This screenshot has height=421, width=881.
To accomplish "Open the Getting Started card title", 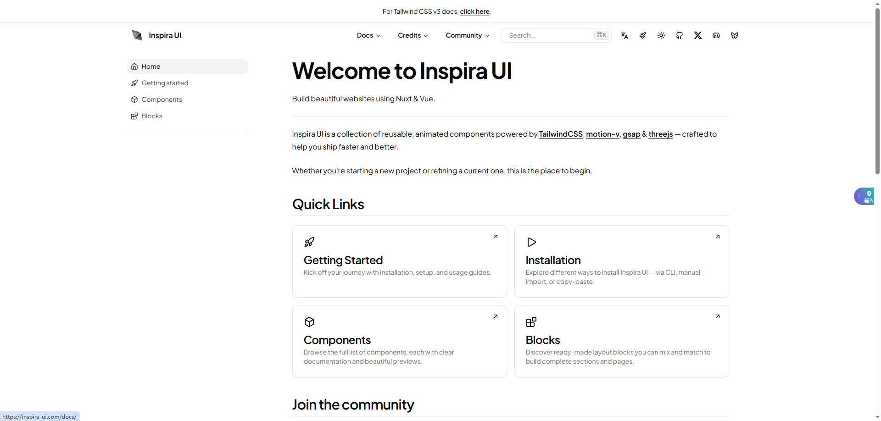I will coord(343,260).
